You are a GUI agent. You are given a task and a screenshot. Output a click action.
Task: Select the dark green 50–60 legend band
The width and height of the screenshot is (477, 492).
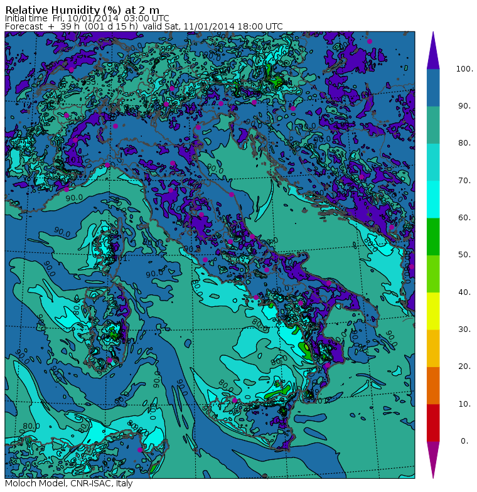pos(433,237)
